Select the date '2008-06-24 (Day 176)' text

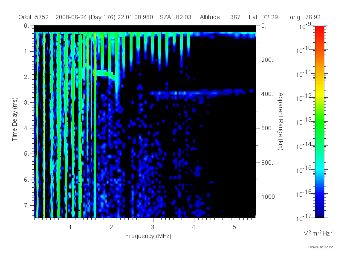point(86,17)
